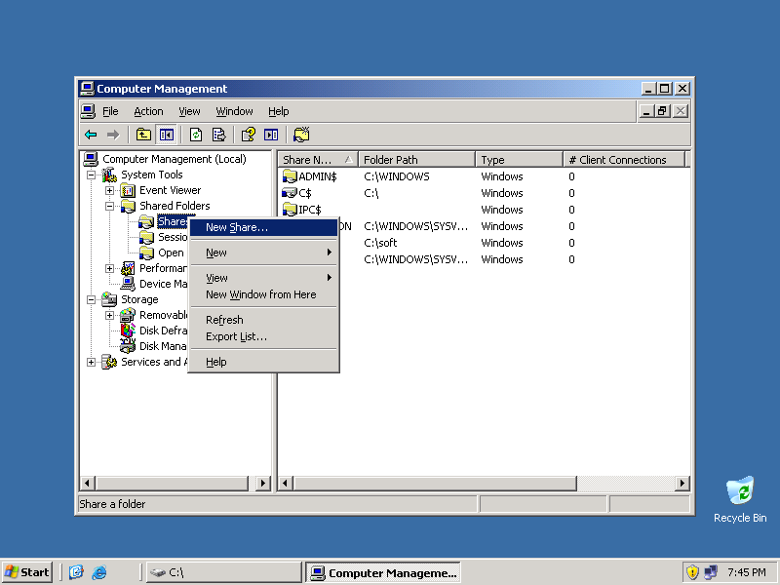Choose New Share... from context menu

[263, 227]
